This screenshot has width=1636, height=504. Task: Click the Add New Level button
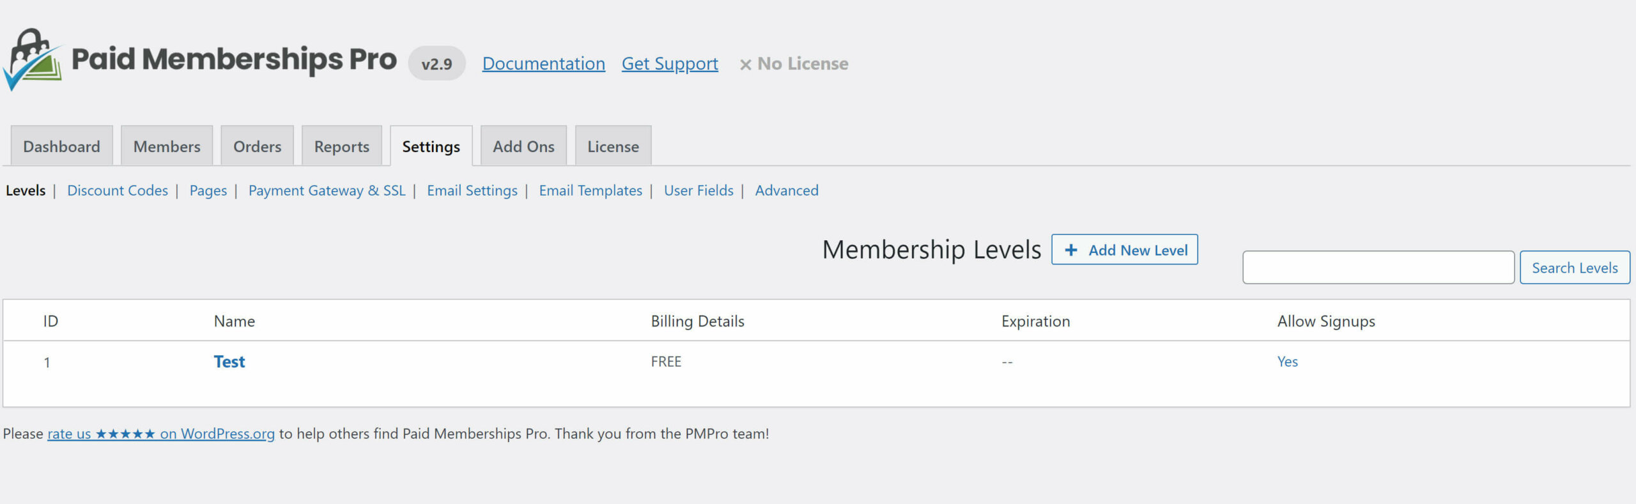click(x=1125, y=250)
